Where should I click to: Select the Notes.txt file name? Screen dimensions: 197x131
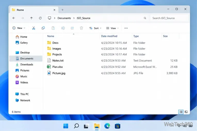click(x=58, y=61)
